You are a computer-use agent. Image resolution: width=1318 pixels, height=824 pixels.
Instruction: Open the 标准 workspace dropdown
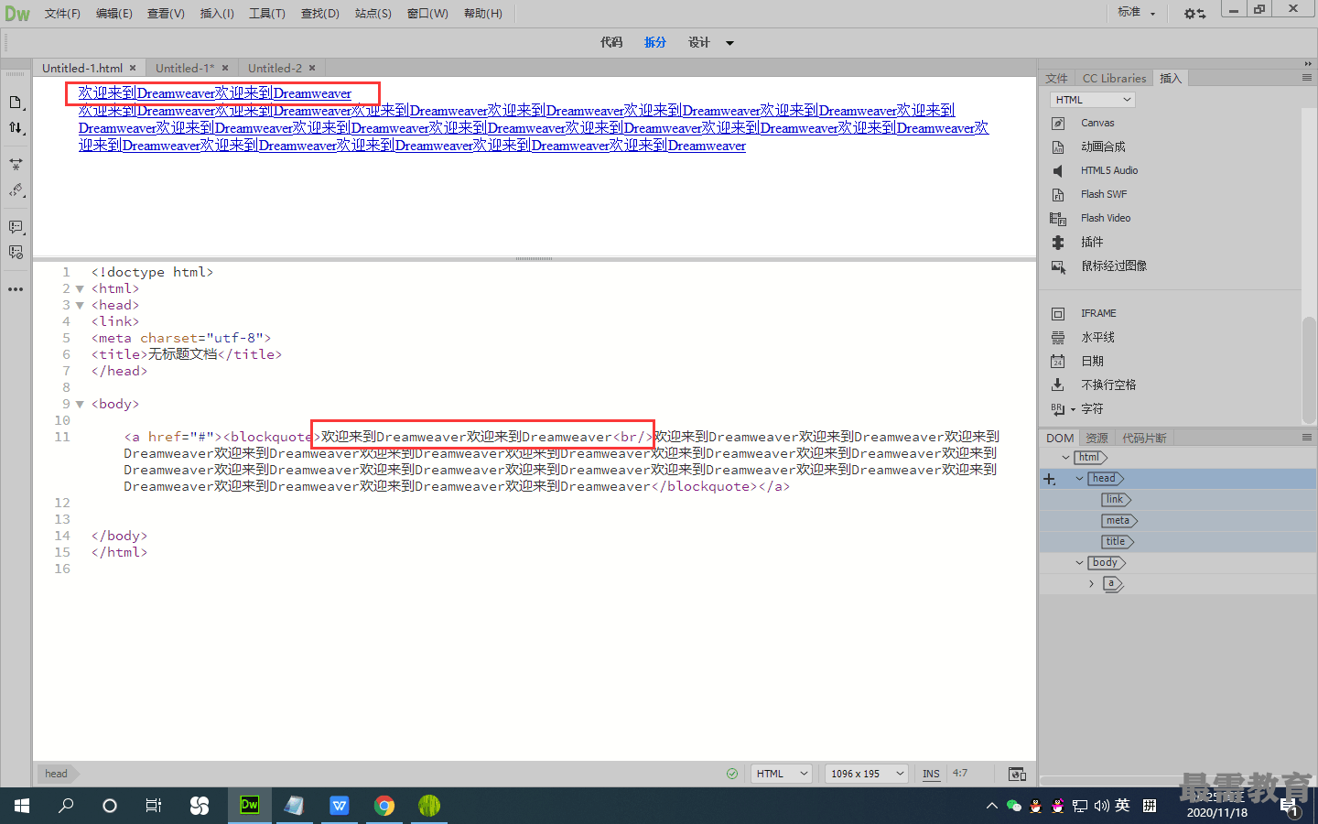pos(1136,13)
